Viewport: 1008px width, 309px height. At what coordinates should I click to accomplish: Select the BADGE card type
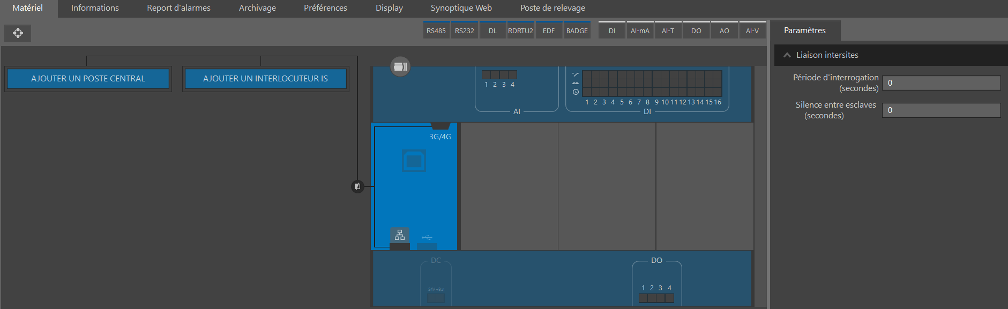click(x=577, y=31)
